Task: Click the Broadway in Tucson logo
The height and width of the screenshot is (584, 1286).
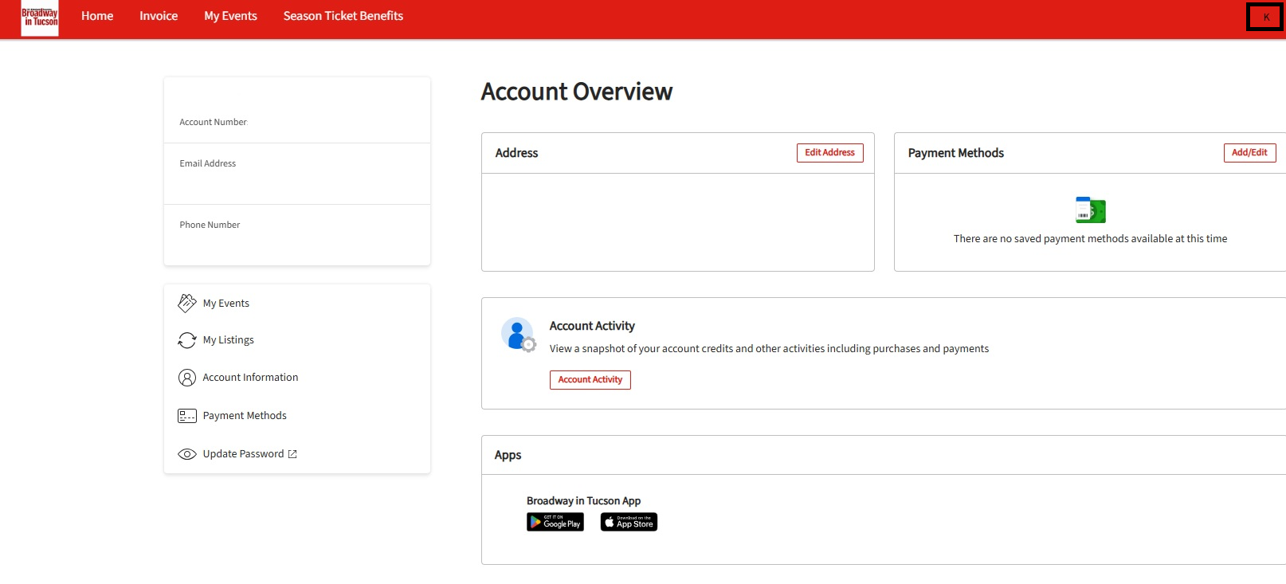Action: pos(40,18)
